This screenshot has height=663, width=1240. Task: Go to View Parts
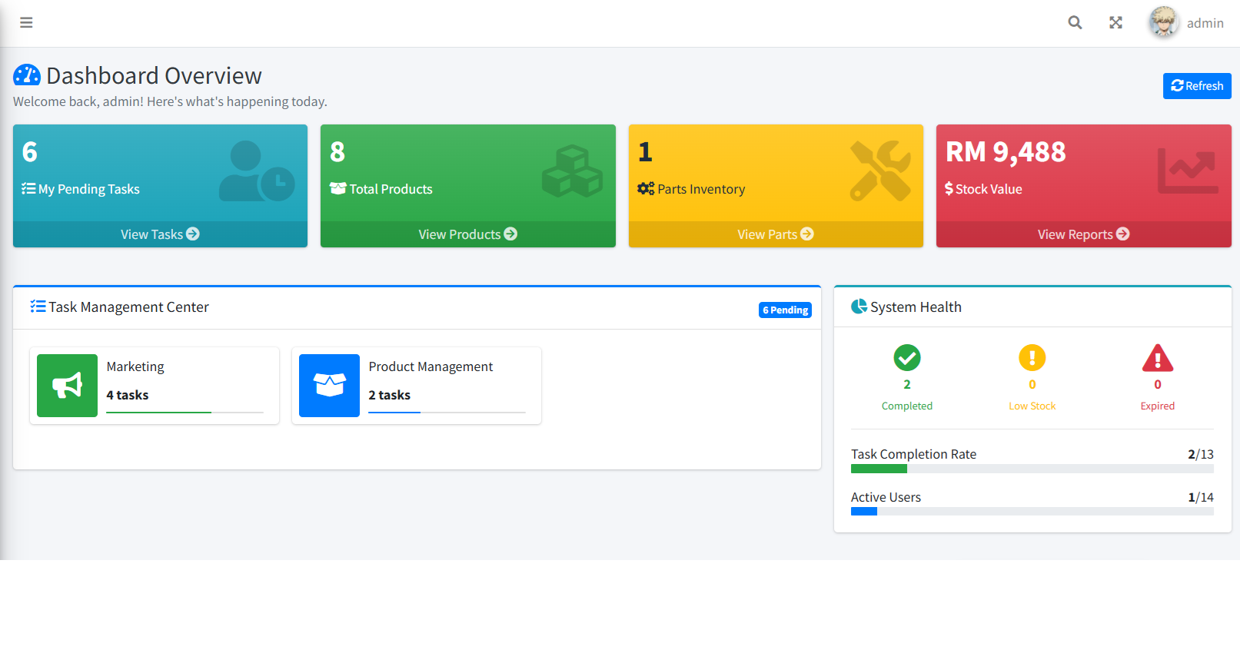coord(775,234)
